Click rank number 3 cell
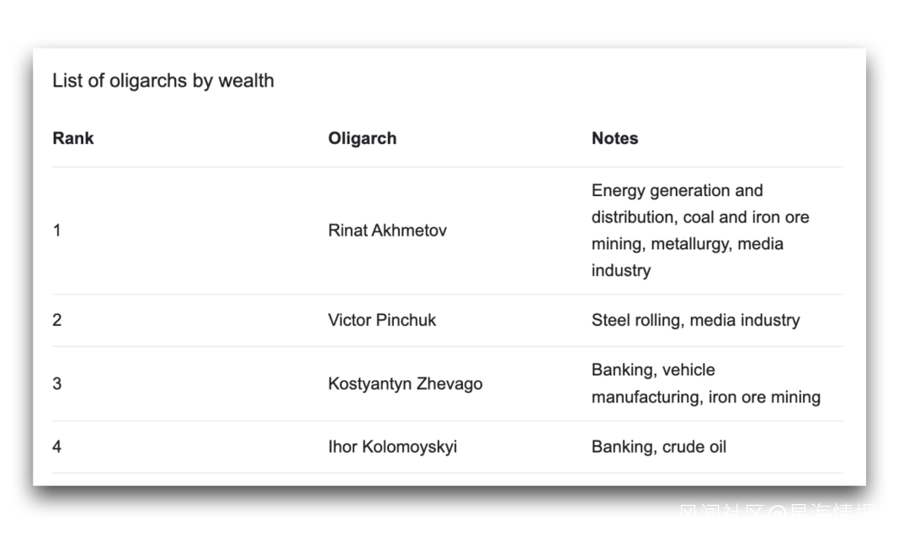The height and width of the screenshot is (537, 909). [x=56, y=384]
